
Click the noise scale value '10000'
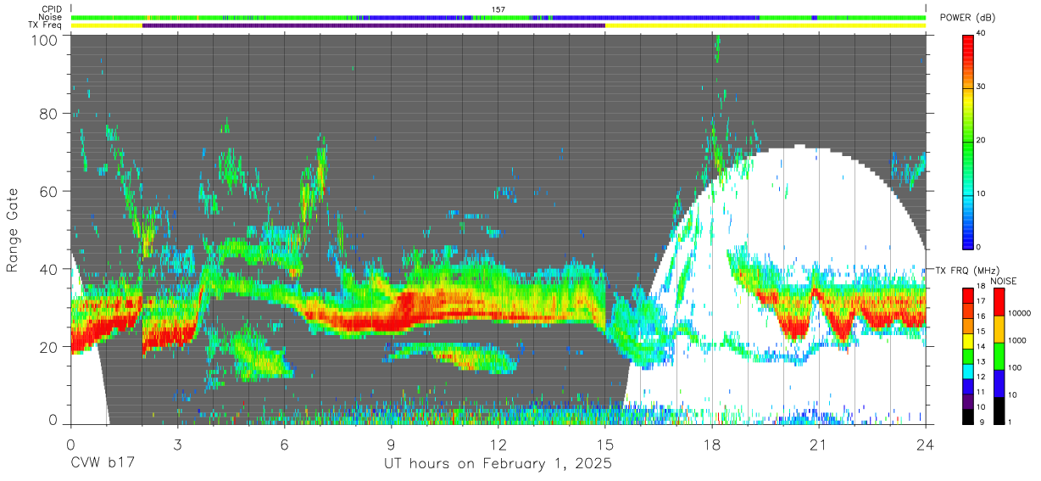tap(1019, 313)
